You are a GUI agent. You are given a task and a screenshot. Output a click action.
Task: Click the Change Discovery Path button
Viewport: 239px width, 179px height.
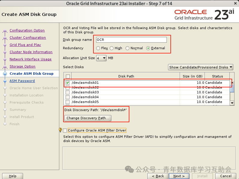pyautogui.click(x=88, y=118)
